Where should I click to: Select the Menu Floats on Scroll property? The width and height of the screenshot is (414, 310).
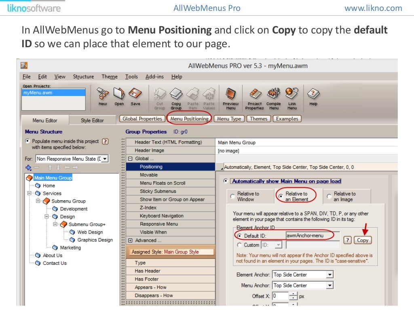[x=171, y=183]
